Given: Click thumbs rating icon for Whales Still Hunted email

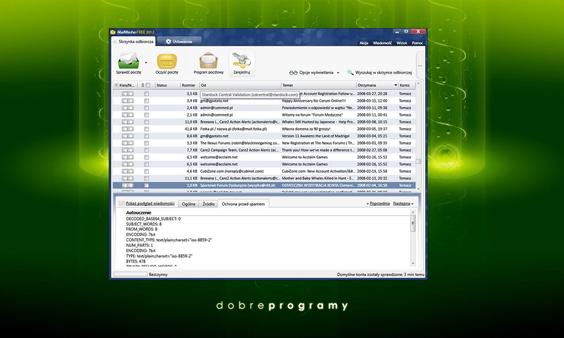Looking at the screenshot, I should tap(128, 122).
